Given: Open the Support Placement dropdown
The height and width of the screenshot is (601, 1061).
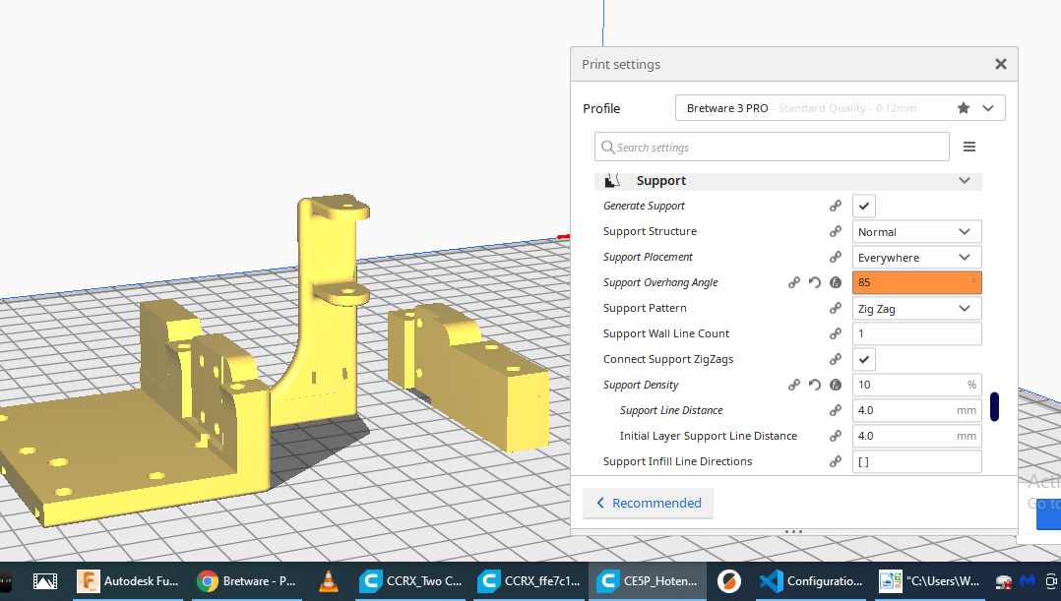Looking at the screenshot, I should pyautogui.click(x=916, y=258).
